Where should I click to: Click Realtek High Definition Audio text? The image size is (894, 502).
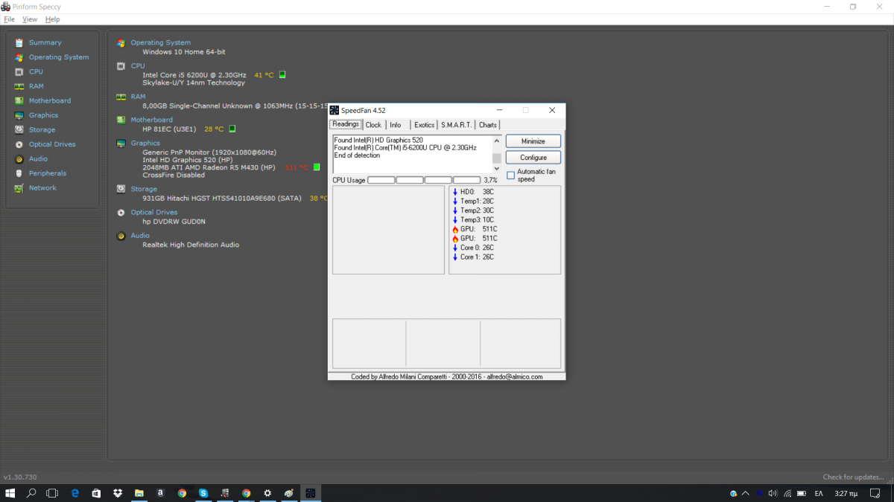pos(191,245)
